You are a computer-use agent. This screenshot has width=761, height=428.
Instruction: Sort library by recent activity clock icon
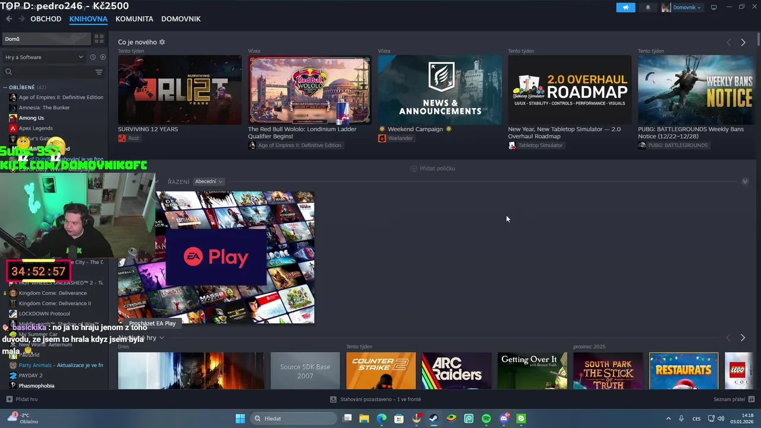93,57
